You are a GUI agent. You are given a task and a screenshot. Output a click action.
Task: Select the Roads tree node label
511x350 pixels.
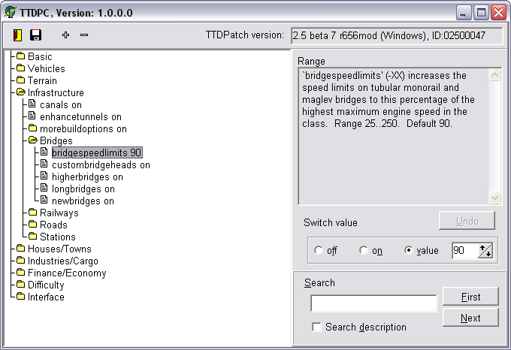(53, 225)
